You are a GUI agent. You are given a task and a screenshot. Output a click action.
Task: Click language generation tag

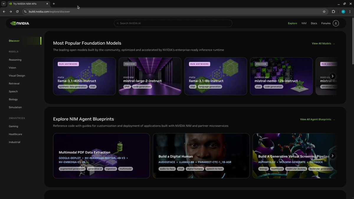(210, 87)
